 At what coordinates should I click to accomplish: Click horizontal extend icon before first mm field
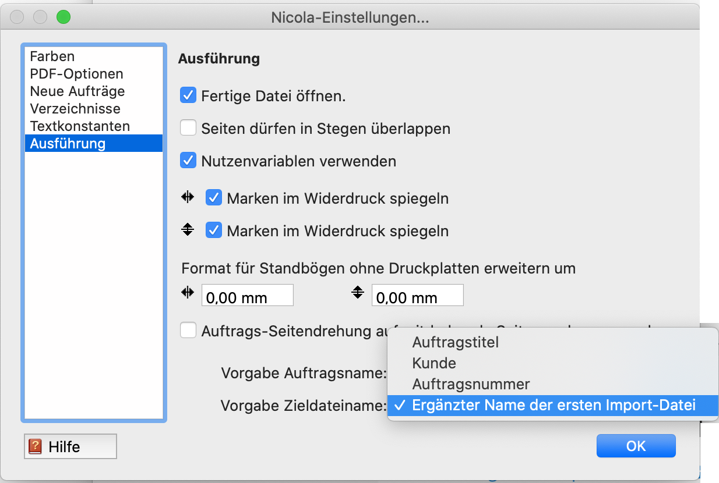click(x=188, y=294)
